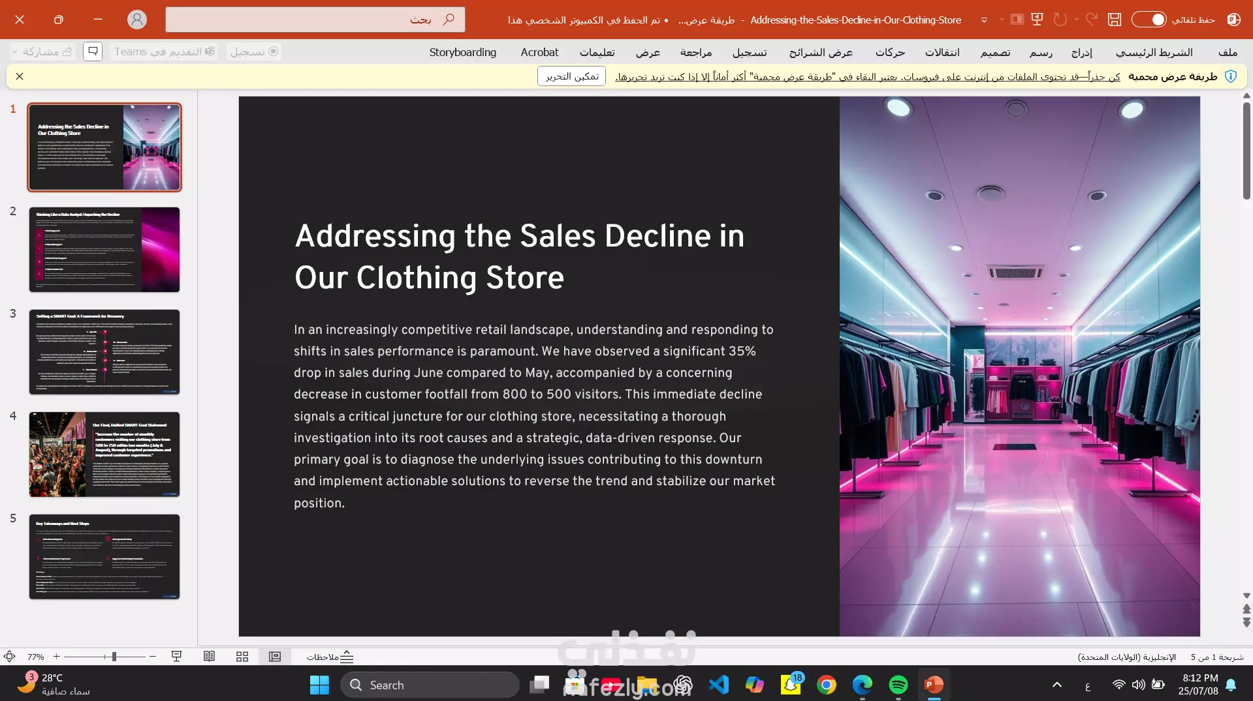Start slideshow from beginning icon in title bar
Viewport: 1253px width, 701px height.
[1037, 20]
